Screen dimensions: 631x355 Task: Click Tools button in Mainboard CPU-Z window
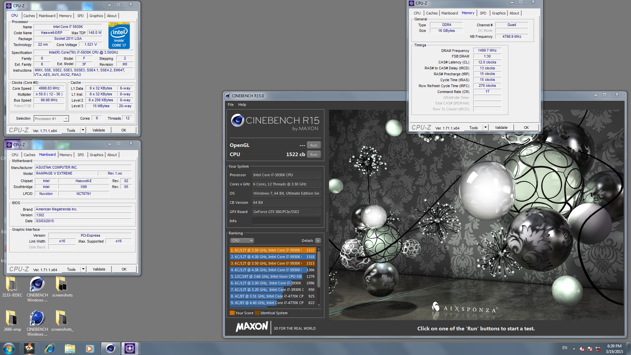71,269
